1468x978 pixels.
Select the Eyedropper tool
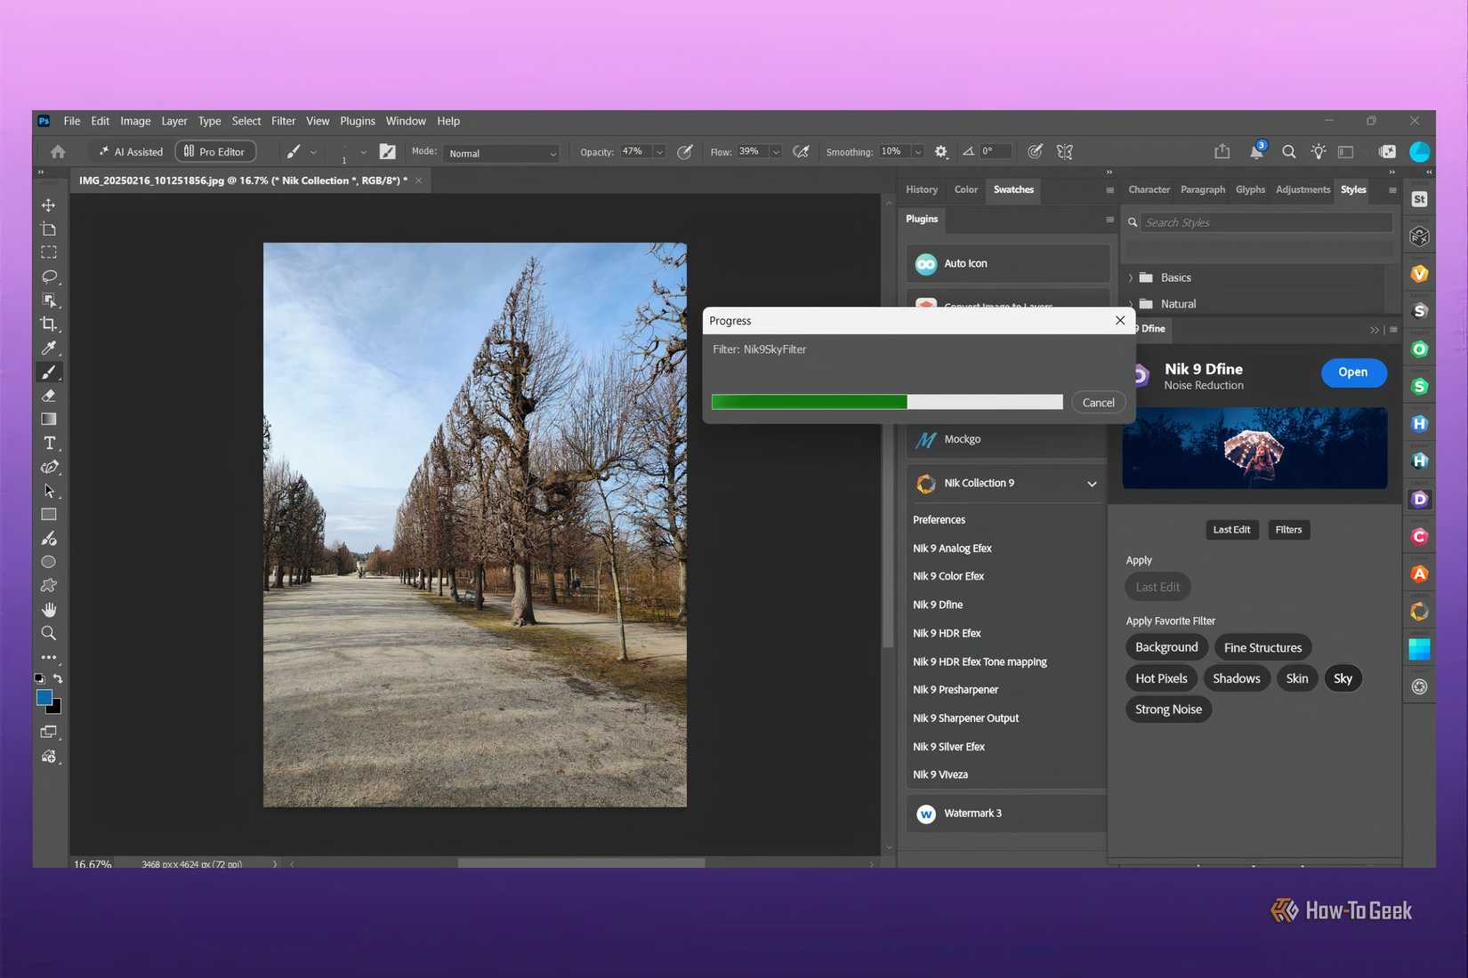[49, 348]
